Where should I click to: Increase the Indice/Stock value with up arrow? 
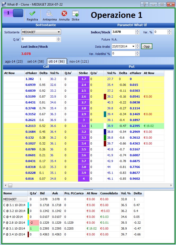[x=137, y=31]
